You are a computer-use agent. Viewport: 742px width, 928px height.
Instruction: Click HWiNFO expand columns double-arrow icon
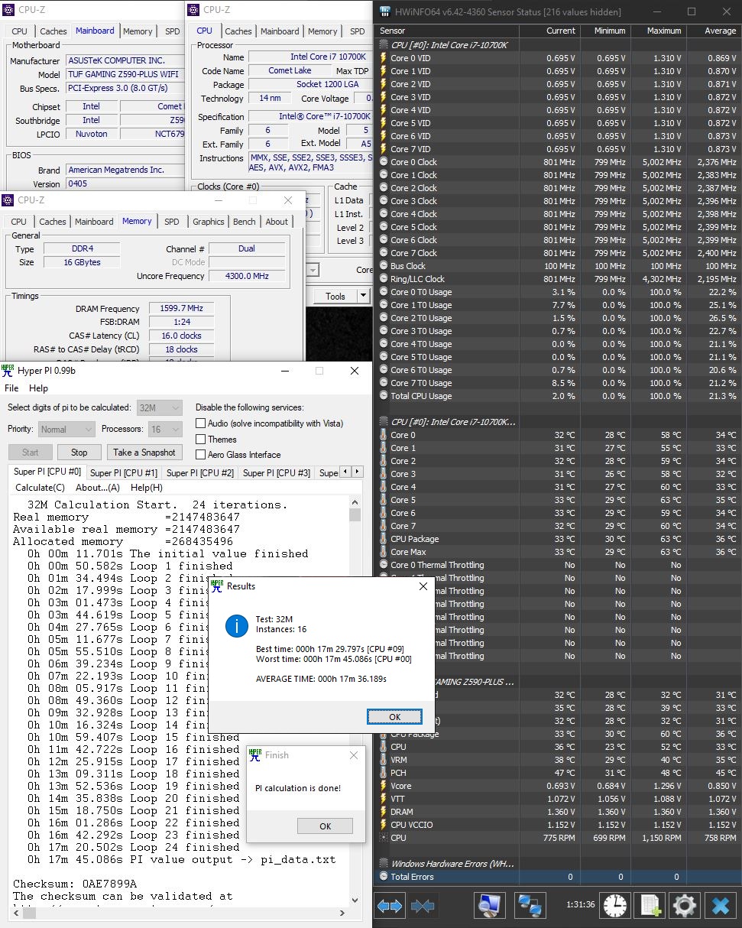(x=390, y=907)
